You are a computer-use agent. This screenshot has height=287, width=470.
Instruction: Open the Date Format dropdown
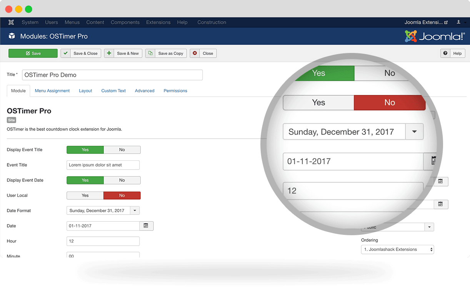click(103, 210)
